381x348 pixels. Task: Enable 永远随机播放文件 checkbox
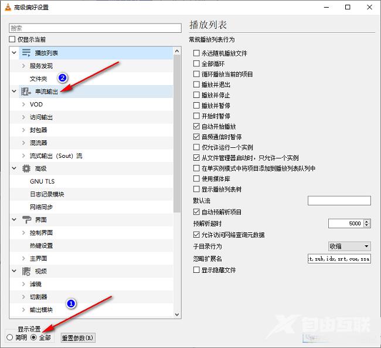point(196,53)
